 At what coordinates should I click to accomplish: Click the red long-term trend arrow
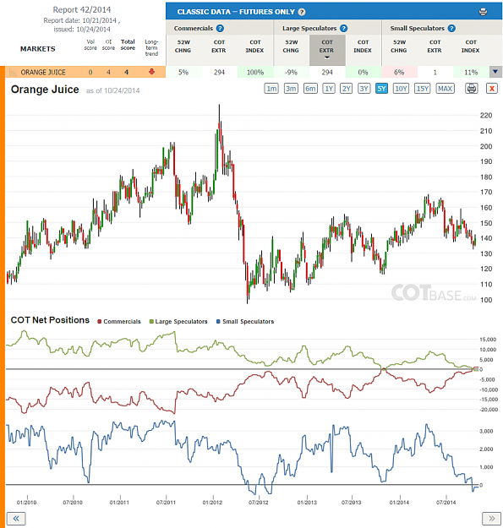[151, 72]
